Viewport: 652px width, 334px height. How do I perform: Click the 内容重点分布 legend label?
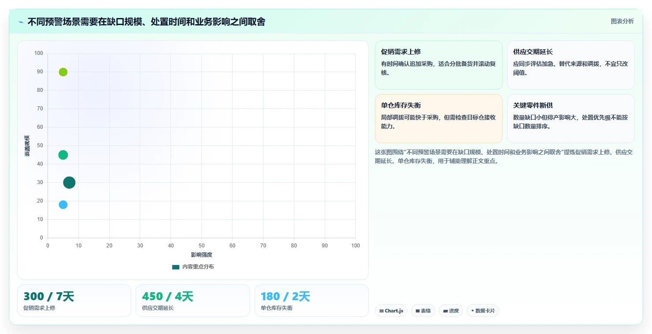[x=198, y=267]
